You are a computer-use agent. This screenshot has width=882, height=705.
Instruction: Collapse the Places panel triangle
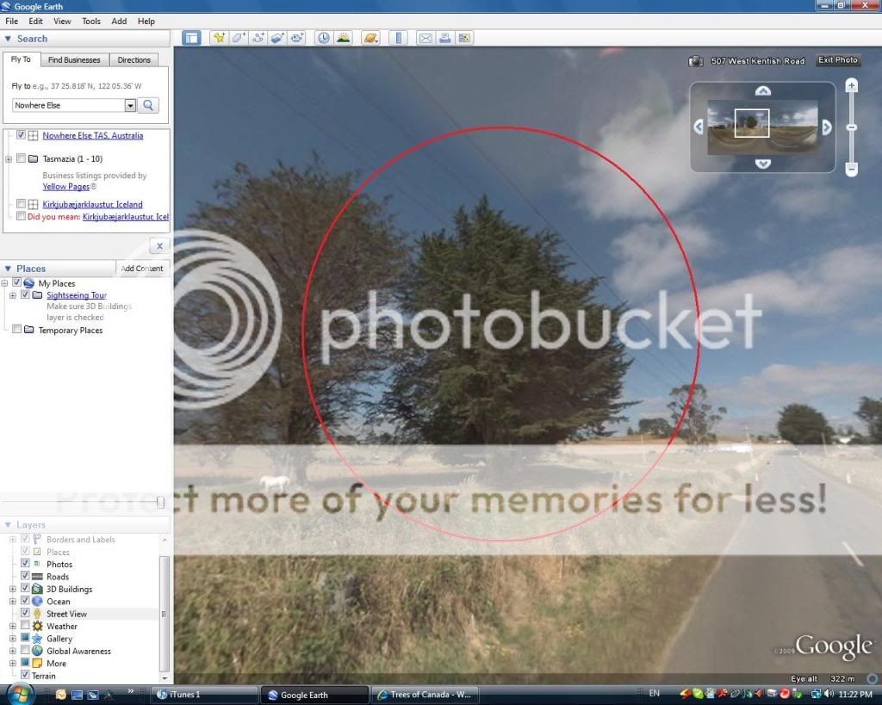[8, 269]
